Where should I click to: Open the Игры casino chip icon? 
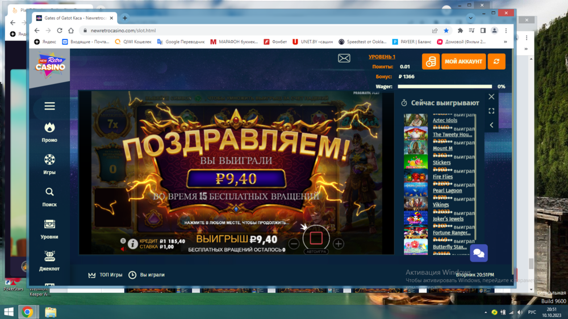click(x=49, y=160)
